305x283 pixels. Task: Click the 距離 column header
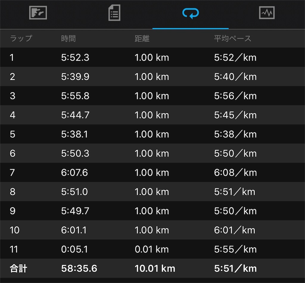[x=142, y=38]
